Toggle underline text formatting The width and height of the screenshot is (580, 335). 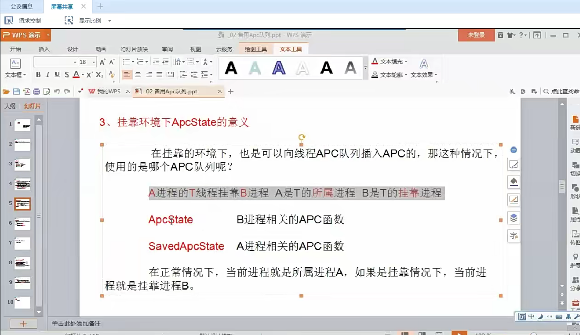[x=57, y=74]
